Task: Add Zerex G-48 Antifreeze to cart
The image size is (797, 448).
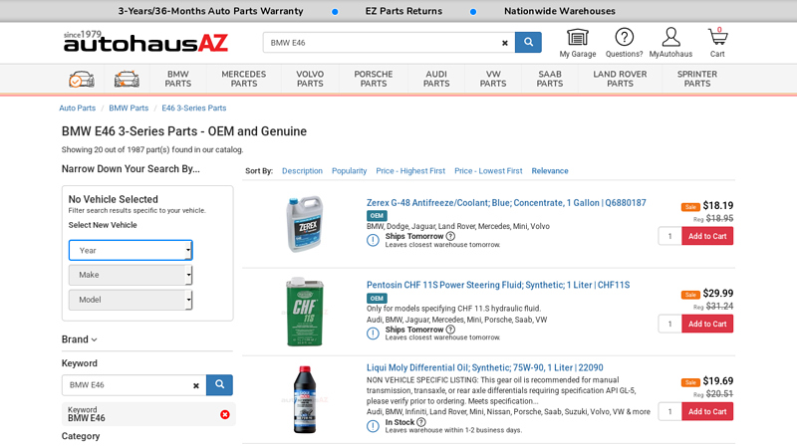Action: click(x=707, y=236)
